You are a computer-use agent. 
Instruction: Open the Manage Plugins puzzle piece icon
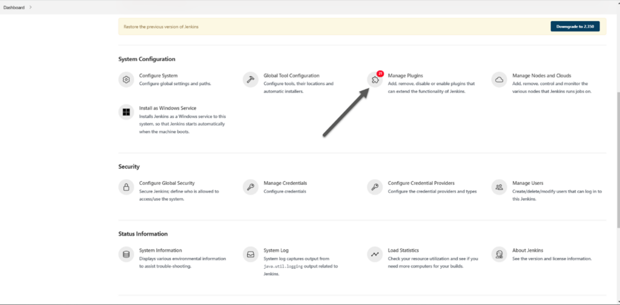(x=375, y=80)
